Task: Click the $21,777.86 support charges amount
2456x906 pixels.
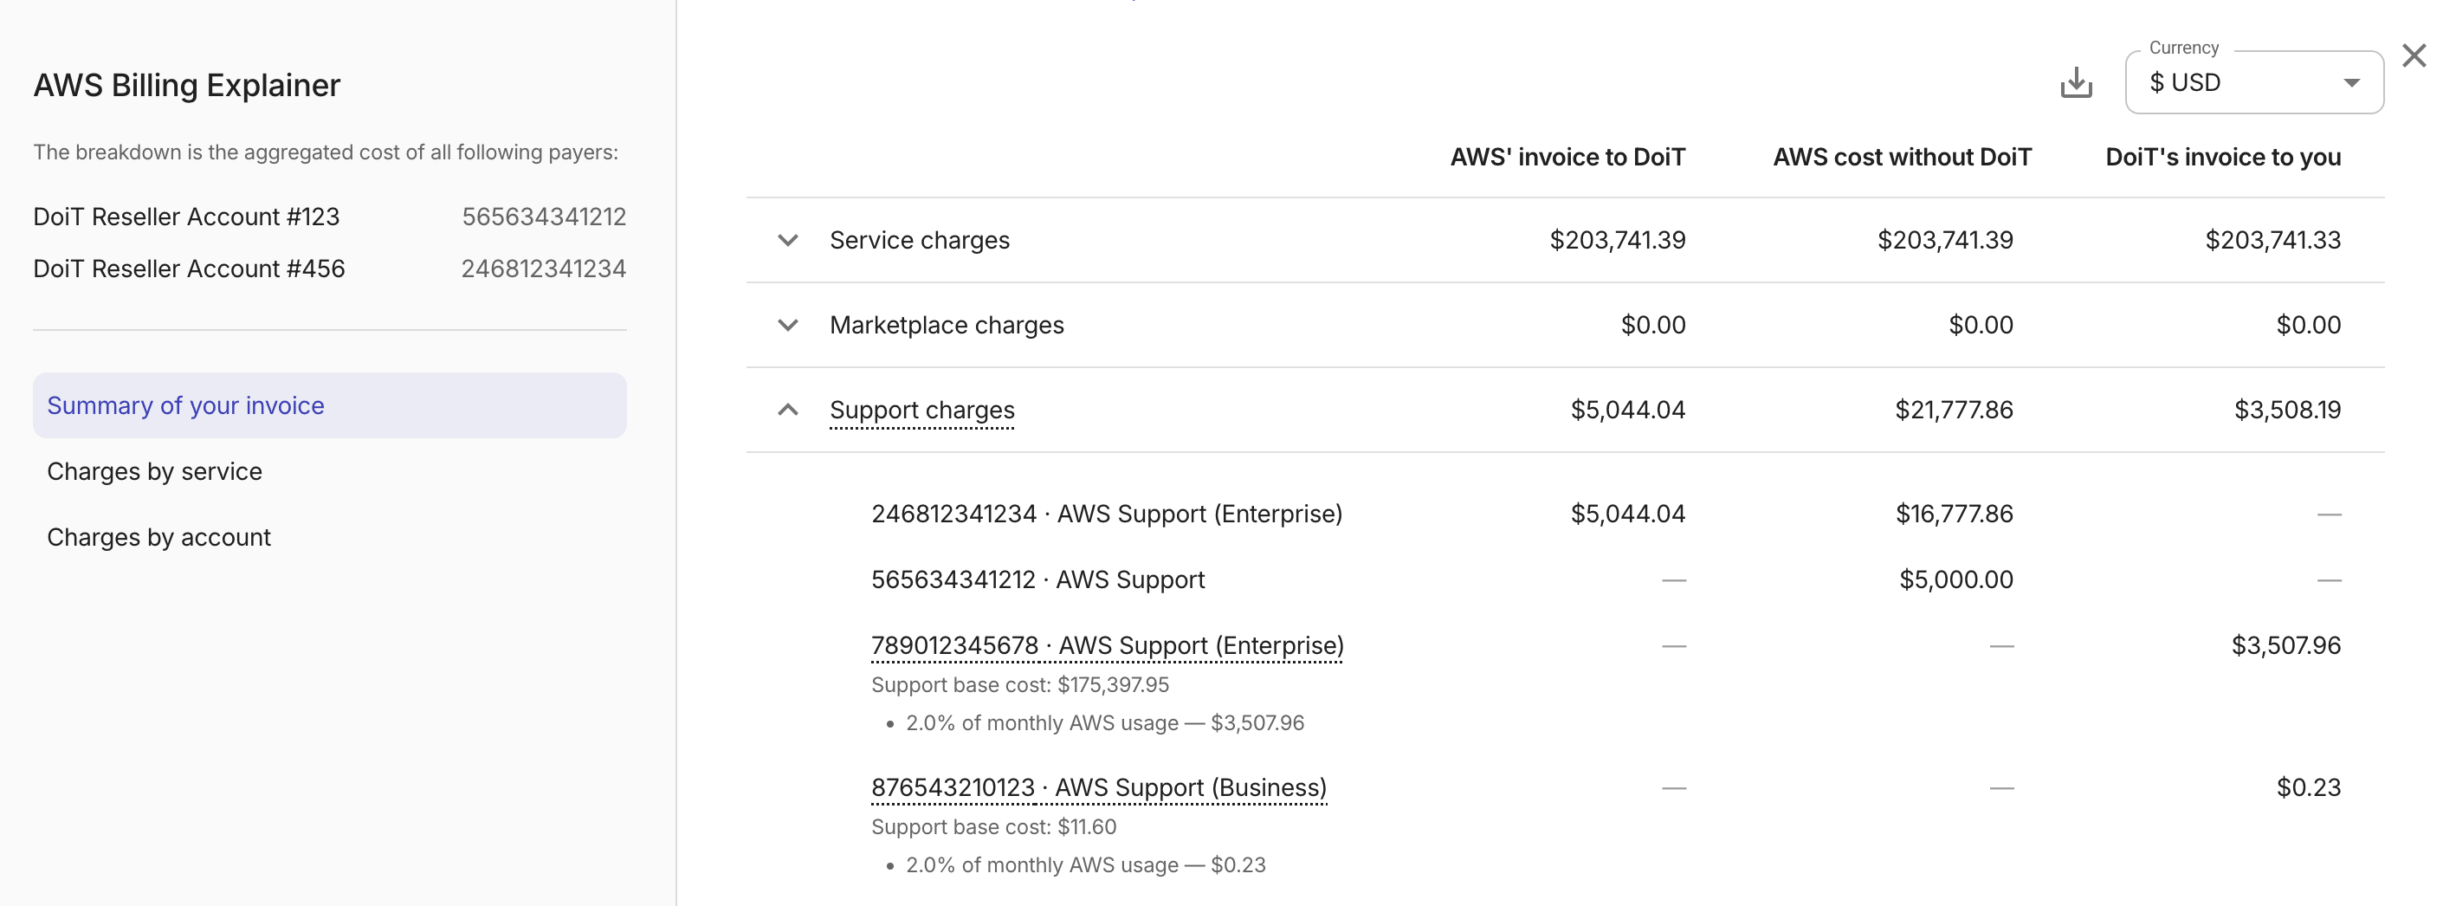Action: [x=1954, y=410]
